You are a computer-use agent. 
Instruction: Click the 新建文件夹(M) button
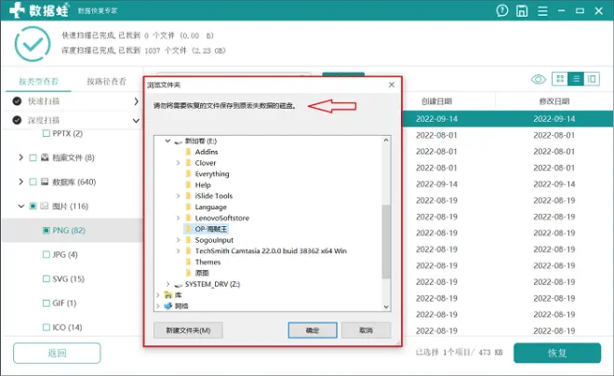188,330
